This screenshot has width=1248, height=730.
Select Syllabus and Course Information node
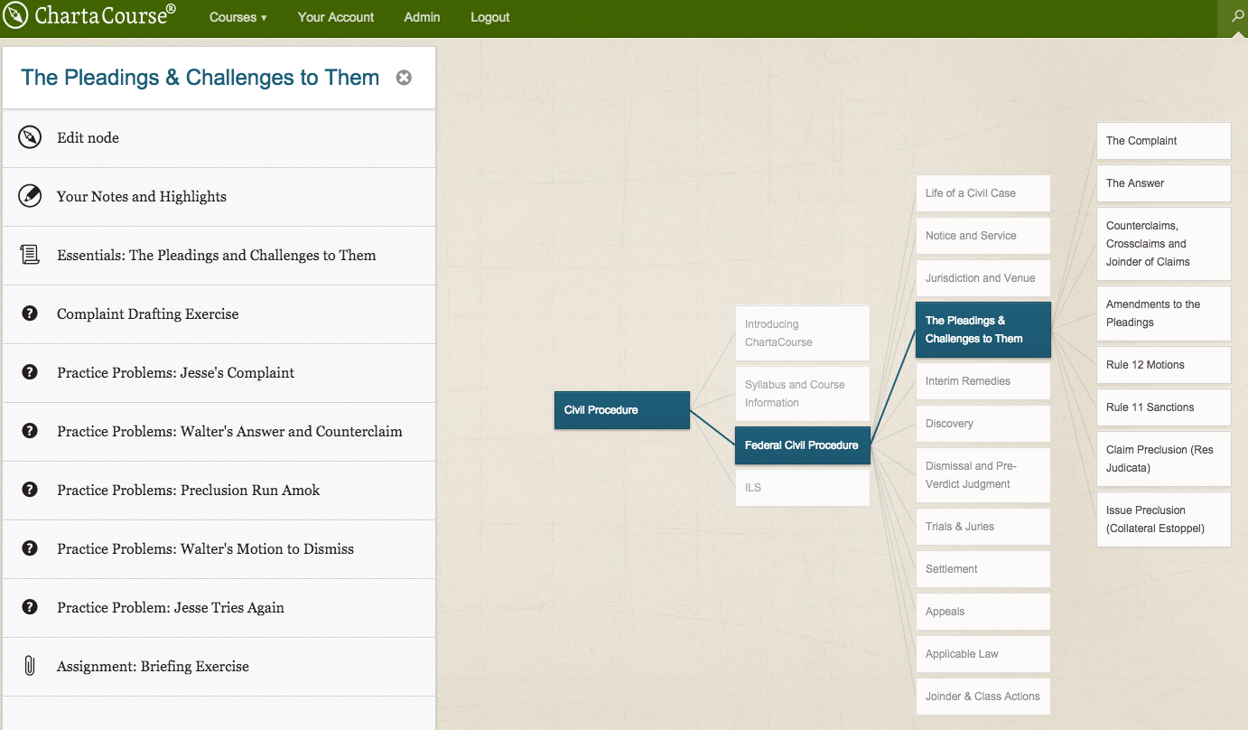[x=803, y=394]
